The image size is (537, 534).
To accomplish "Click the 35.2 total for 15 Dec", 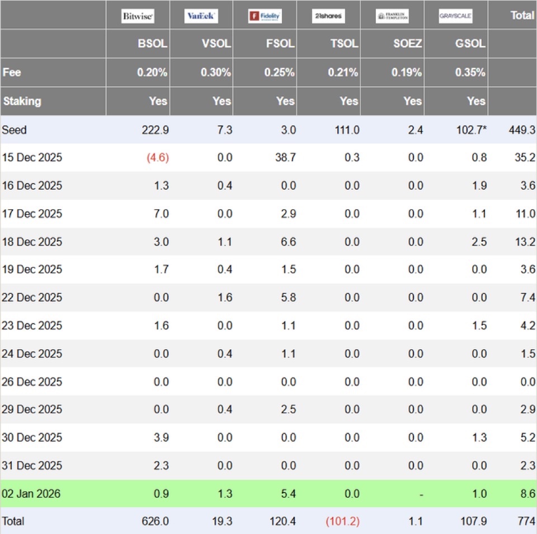I will (x=525, y=157).
